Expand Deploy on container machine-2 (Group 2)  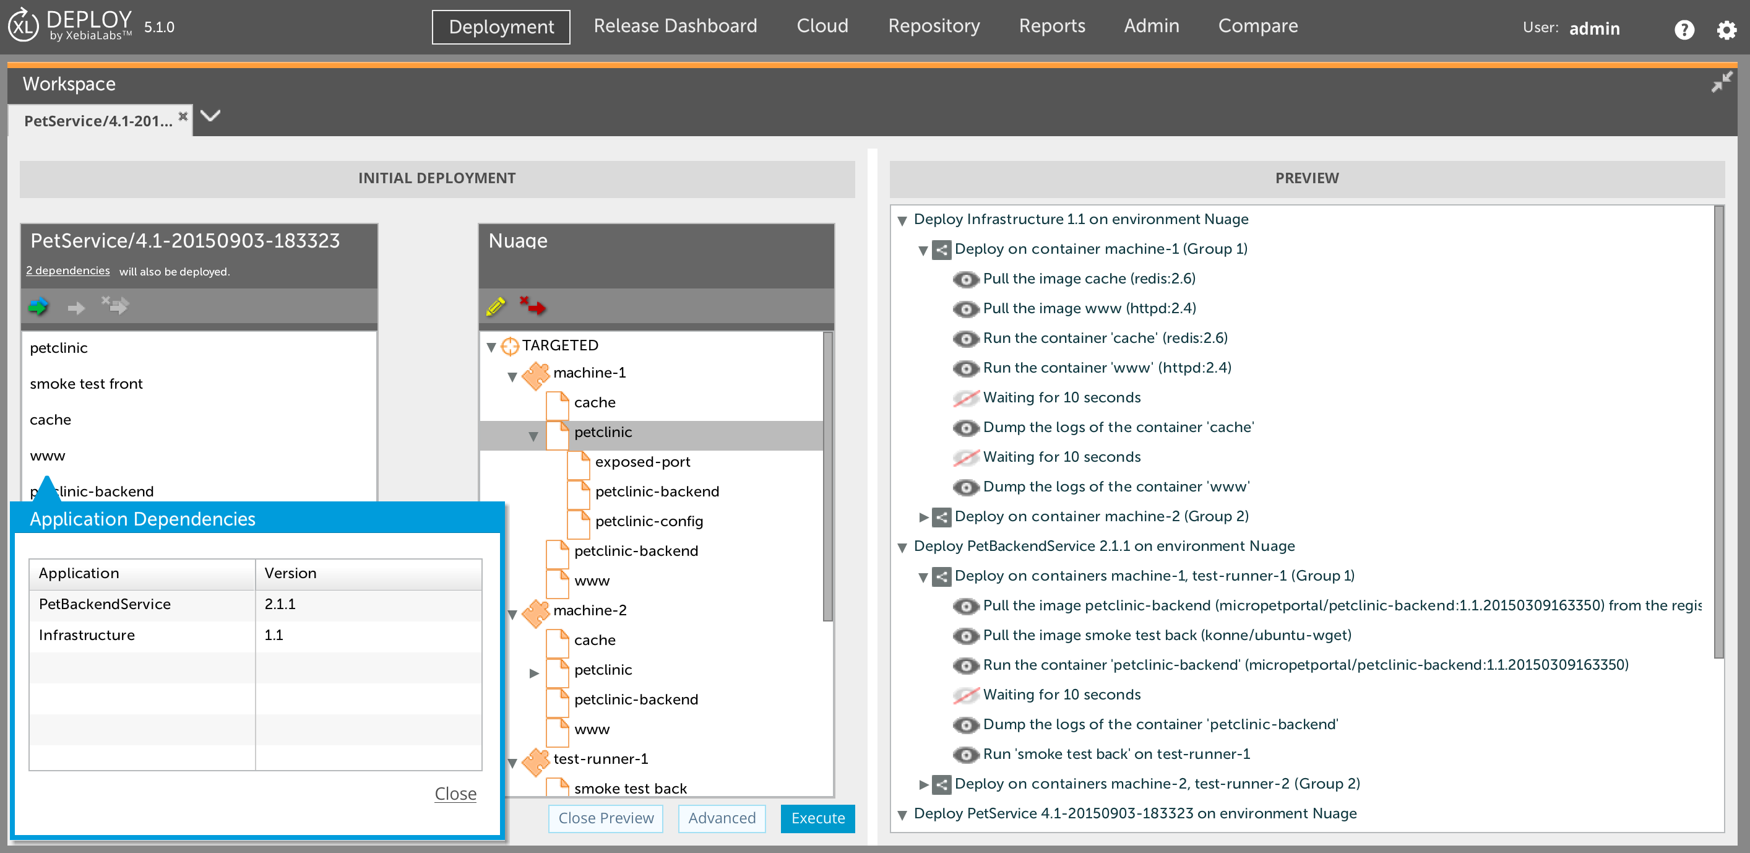point(923,517)
